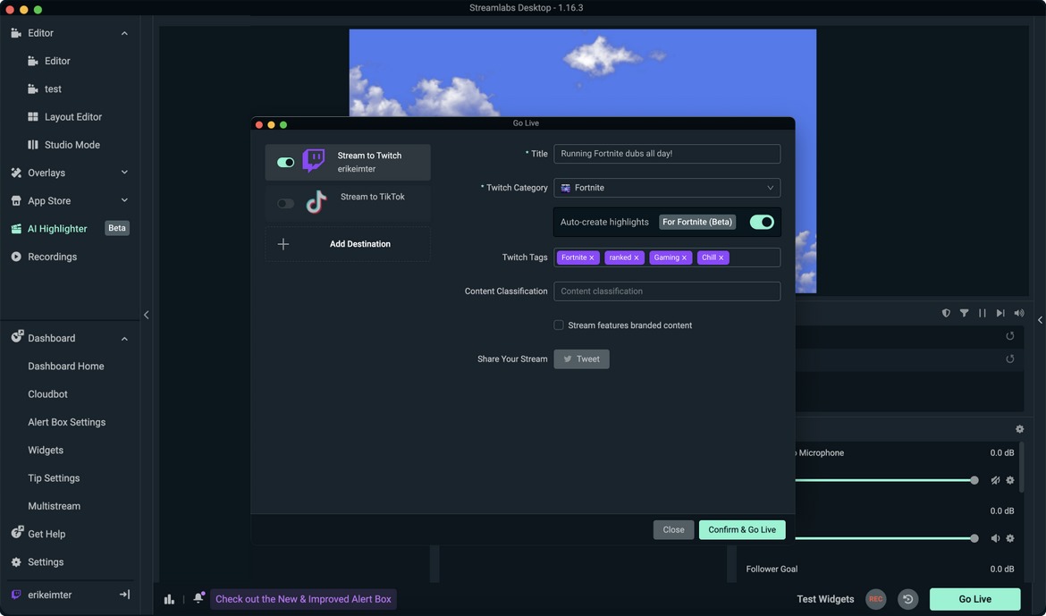The height and width of the screenshot is (616, 1046).
Task: Click the Get Help icon
Action: [x=17, y=533]
